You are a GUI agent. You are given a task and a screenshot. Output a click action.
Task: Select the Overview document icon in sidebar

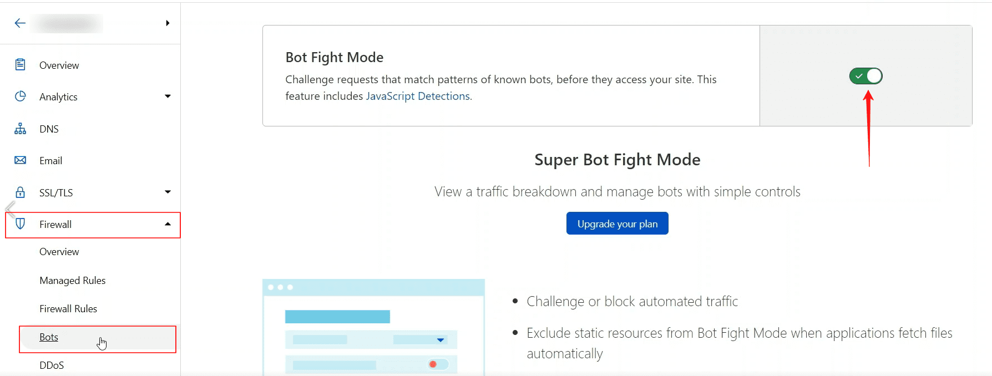pyautogui.click(x=20, y=65)
